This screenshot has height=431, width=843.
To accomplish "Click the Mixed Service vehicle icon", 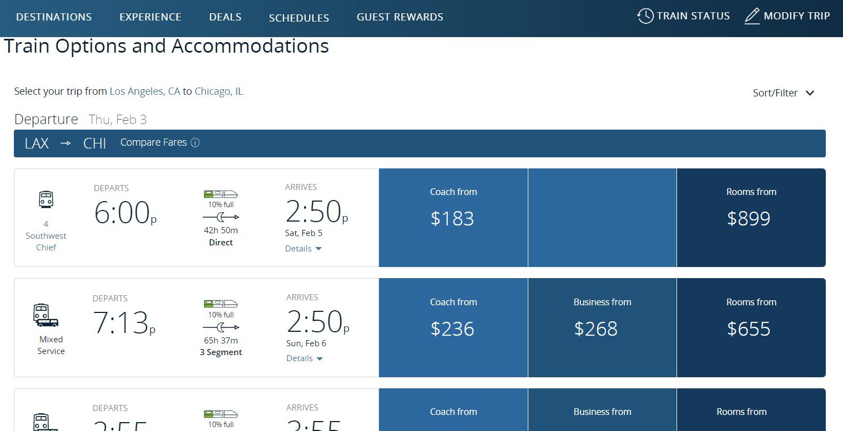I will (x=45, y=316).
